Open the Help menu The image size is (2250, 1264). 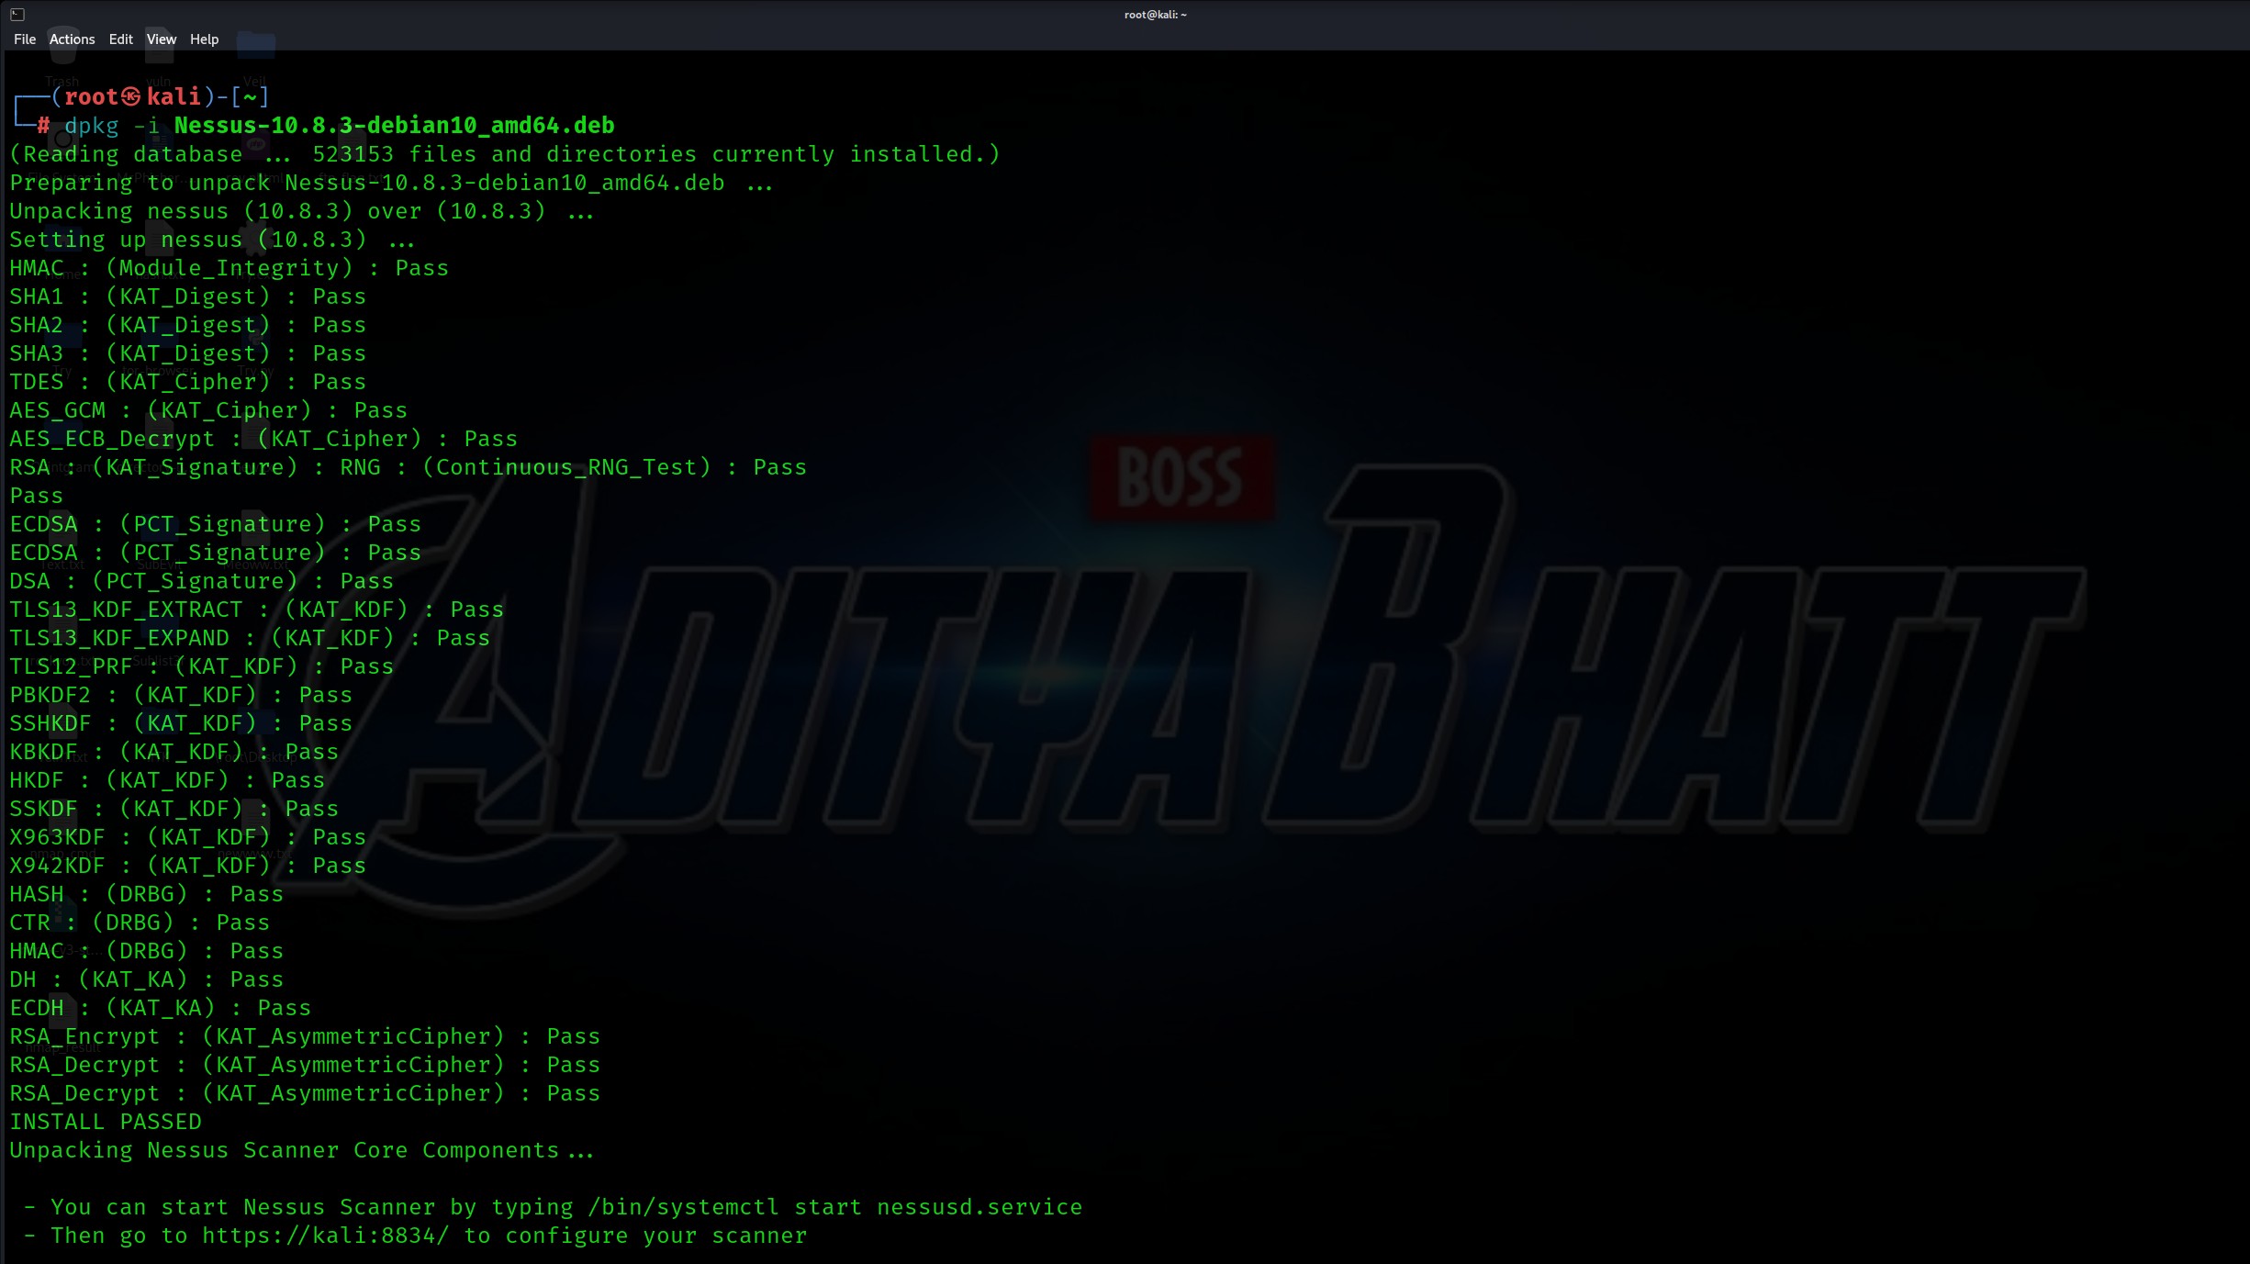pos(204,39)
